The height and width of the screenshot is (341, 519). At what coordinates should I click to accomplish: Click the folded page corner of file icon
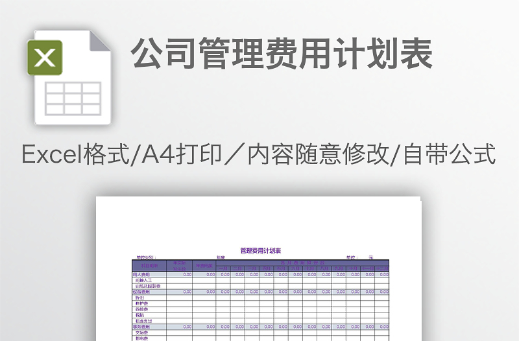tap(99, 41)
